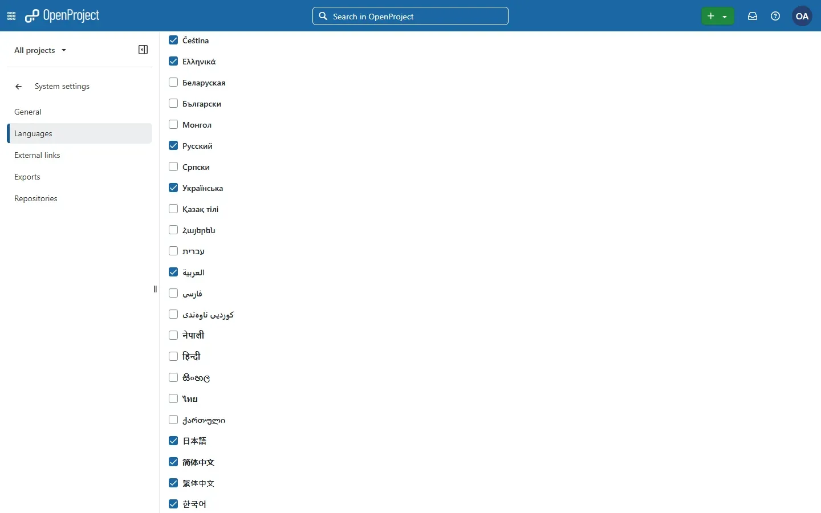Enable the עברית language checkbox
The width and height of the screenshot is (821, 513).
(173, 251)
